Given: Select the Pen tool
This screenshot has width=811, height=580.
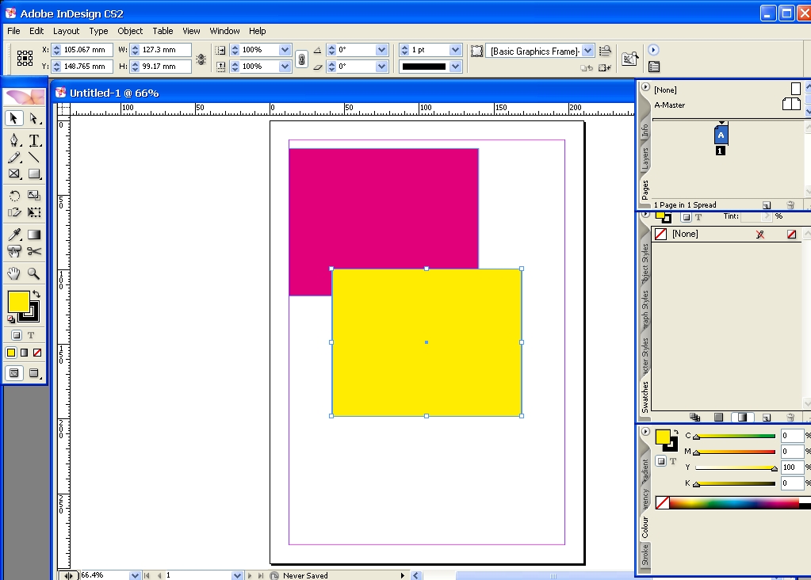Looking at the screenshot, I should [14, 140].
